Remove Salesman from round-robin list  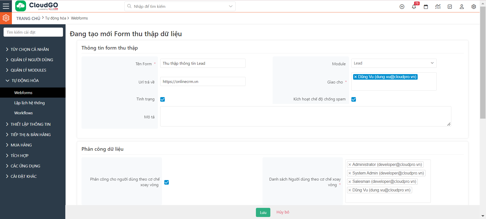pos(350,182)
